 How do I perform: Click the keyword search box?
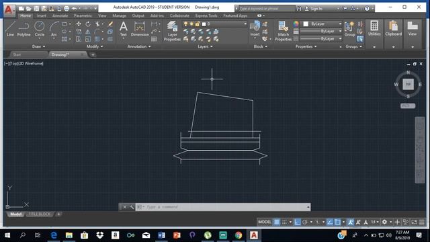[x=266, y=9]
